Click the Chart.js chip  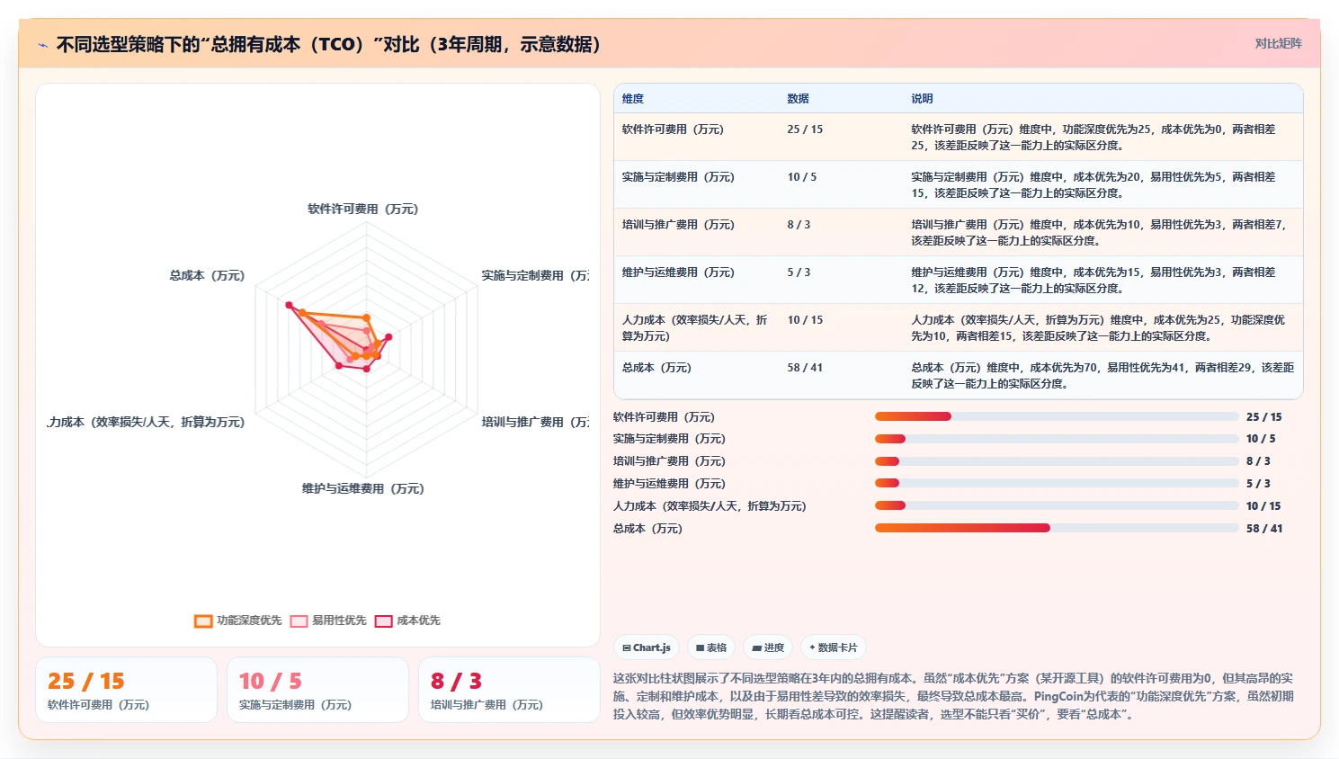(x=647, y=647)
